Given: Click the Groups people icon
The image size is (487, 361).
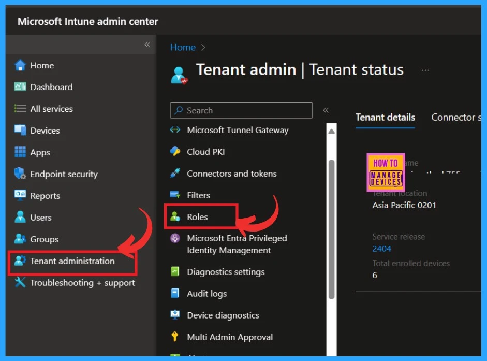Looking at the screenshot, I should tap(20, 239).
